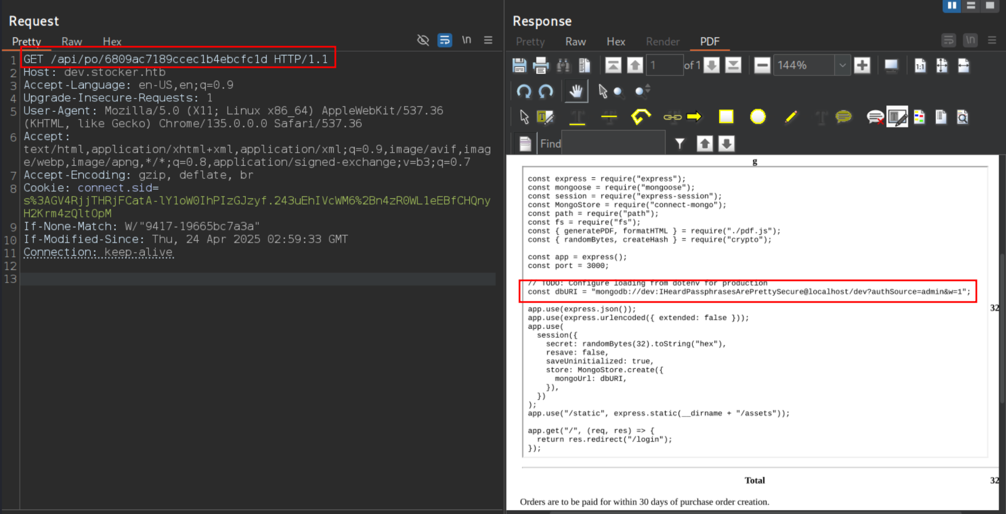This screenshot has width=1006, height=514.
Task: Rotate the PDF page counterclockwise
Action: 524,91
